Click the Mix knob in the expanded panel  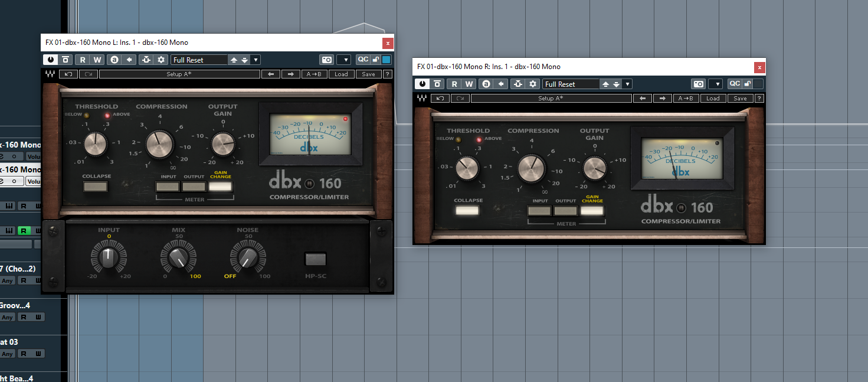click(178, 258)
